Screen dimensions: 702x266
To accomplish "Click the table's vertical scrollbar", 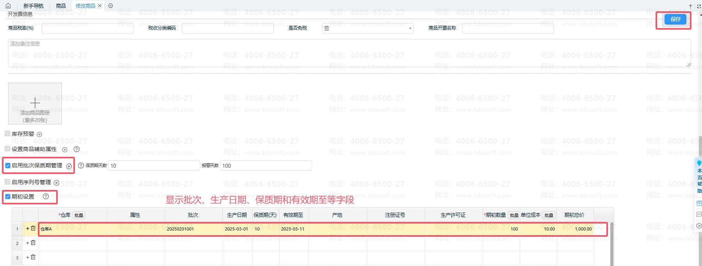I will tap(611, 244).
